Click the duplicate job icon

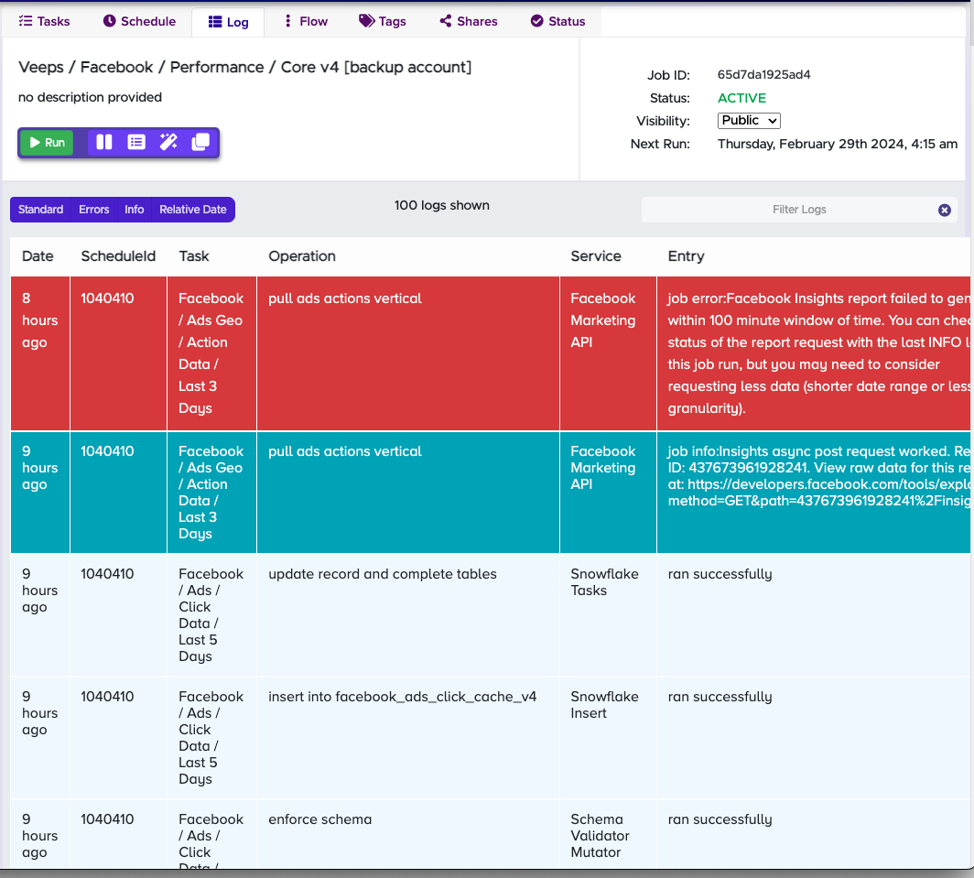[x=200, y=142]
